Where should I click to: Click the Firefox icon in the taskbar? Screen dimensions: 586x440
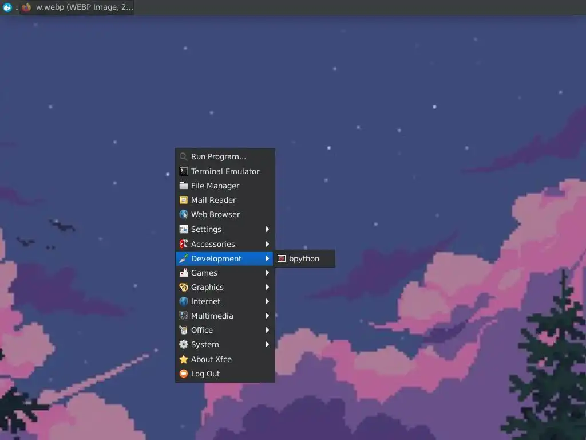pyautogui.click(x=26, y=7)
